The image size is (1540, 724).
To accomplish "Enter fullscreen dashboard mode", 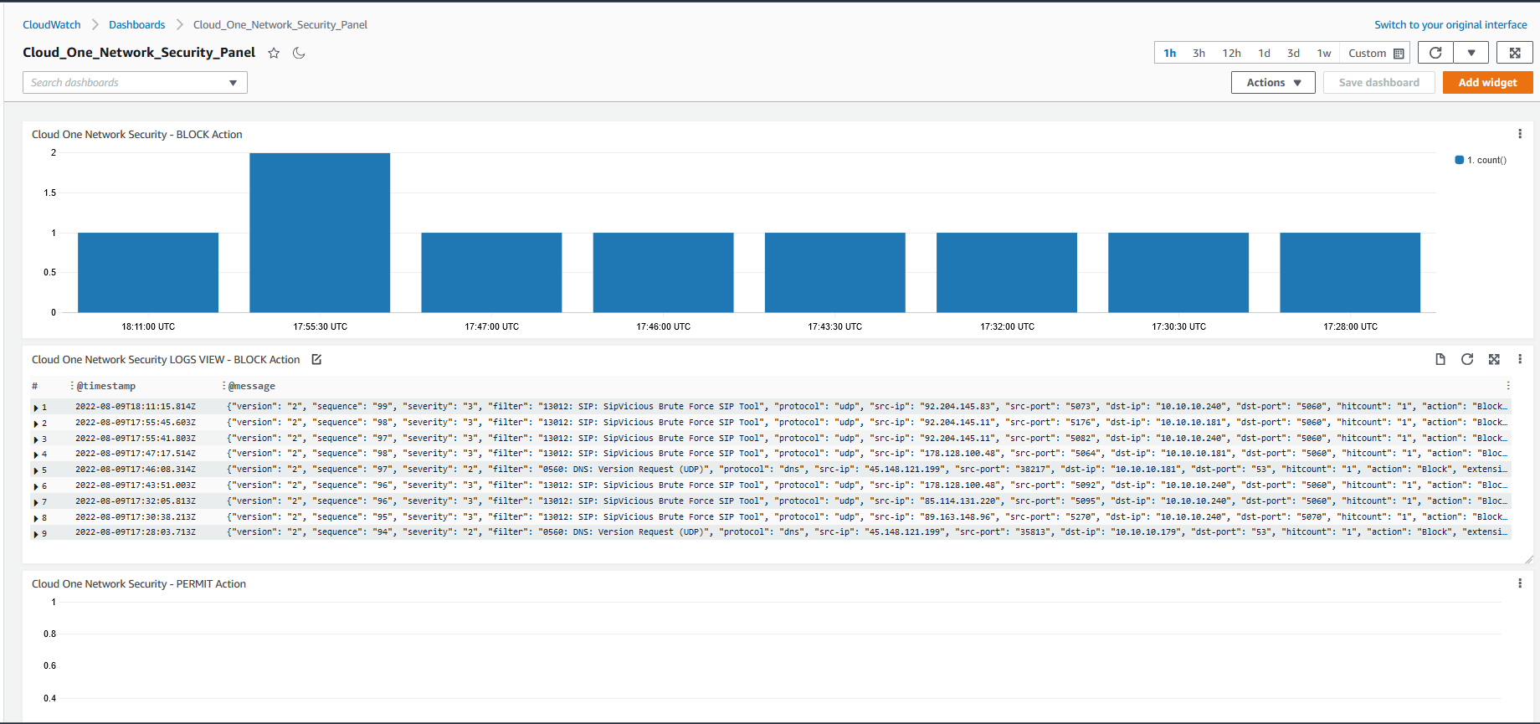I will point(1515,53).
